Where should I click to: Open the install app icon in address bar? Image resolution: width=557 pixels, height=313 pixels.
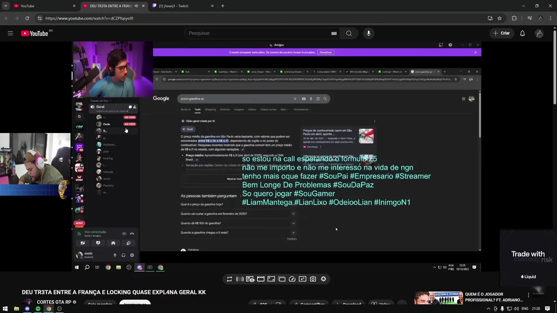(490, 18)
